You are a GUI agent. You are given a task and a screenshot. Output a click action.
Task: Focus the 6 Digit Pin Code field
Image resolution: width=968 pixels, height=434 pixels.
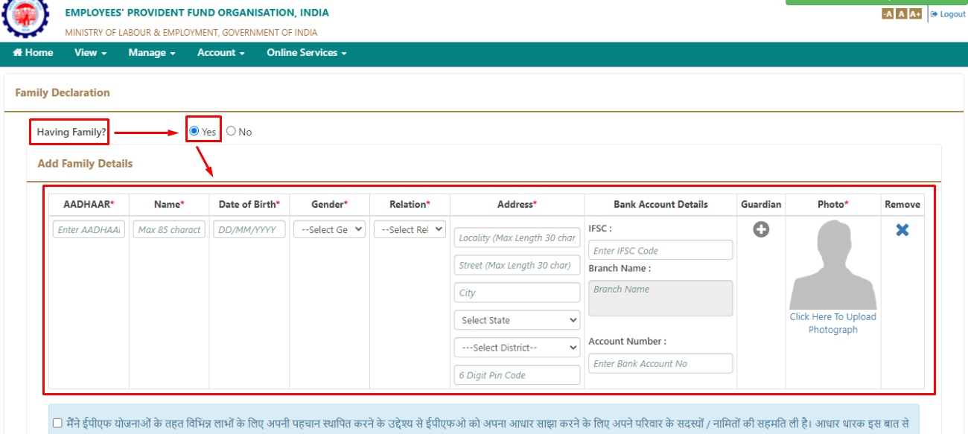pyautogui.click(x=517, y=375)
